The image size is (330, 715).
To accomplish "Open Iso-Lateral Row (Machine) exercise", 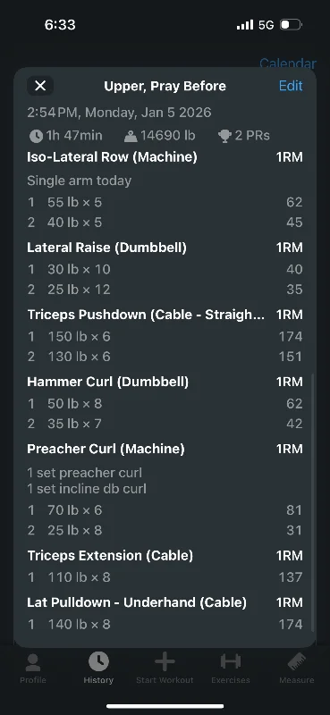I will [113, 157].
